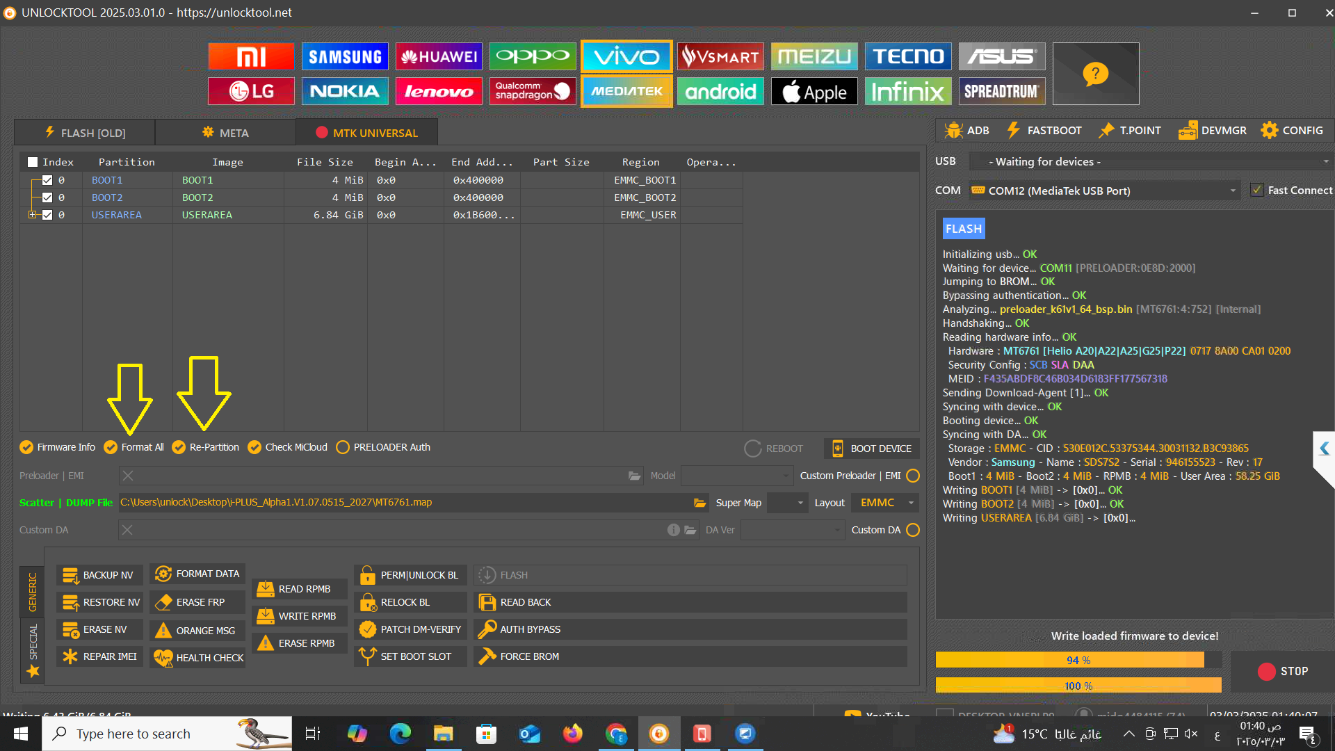
Task: Click the 100 % progress bar
Action: click(1078, 686)
